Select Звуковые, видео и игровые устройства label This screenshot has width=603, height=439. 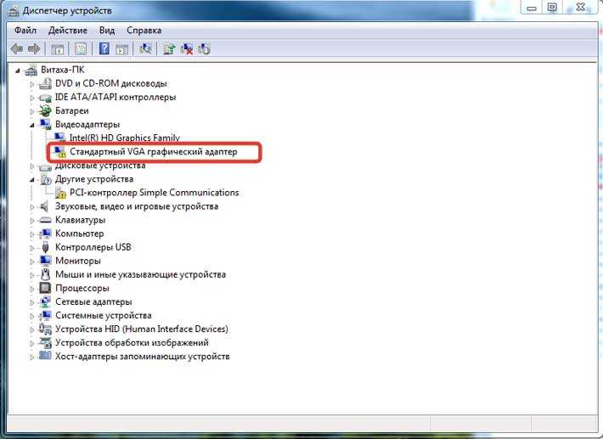(x=137, y=206)
